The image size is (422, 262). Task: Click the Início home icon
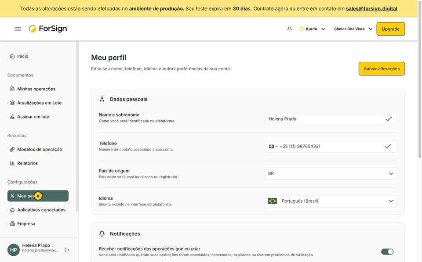pyautogui.click(x=12, y=56)
